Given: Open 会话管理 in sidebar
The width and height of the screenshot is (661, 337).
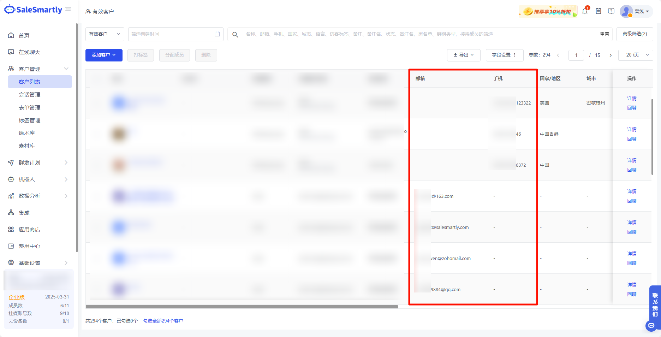Looking at the screenshot, I should tap(29, 95).
